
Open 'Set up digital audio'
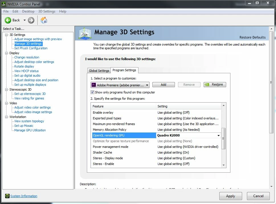pos(27,76)
